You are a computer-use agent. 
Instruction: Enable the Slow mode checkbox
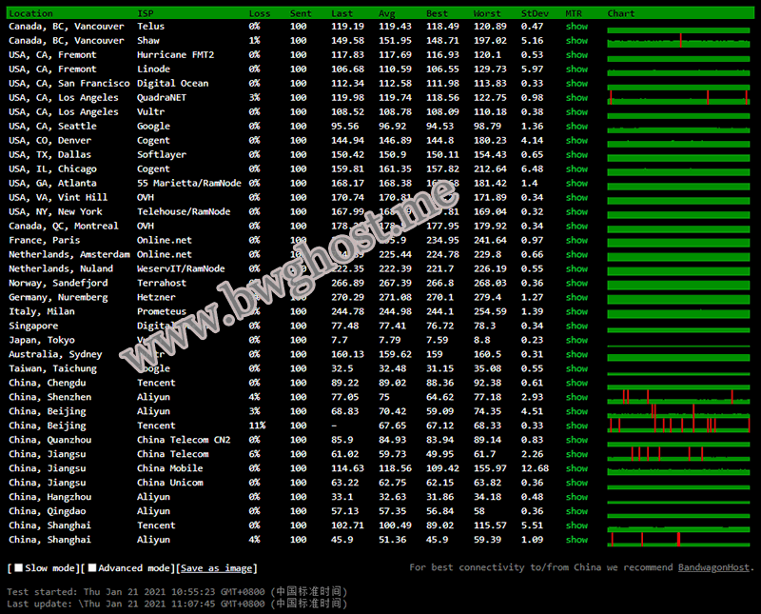(x=18, y=568)
